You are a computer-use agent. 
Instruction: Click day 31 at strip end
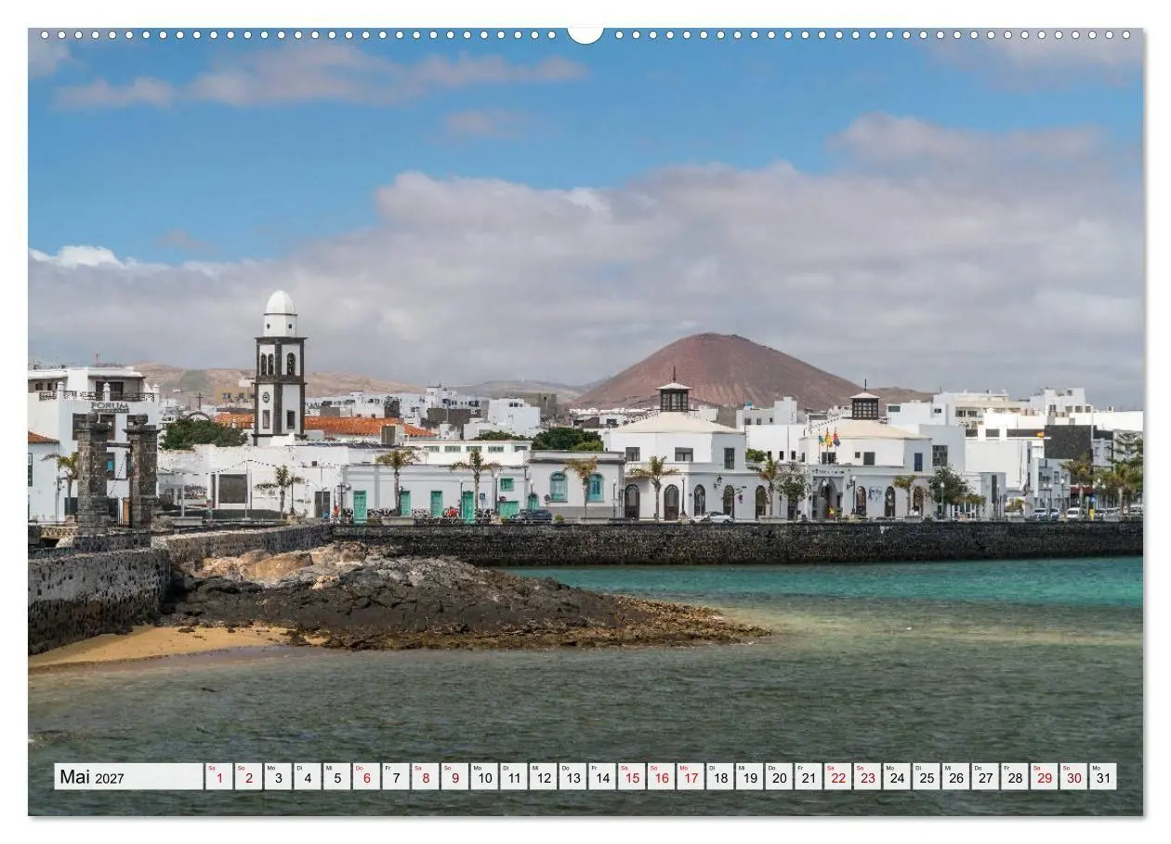[1102, 777]
